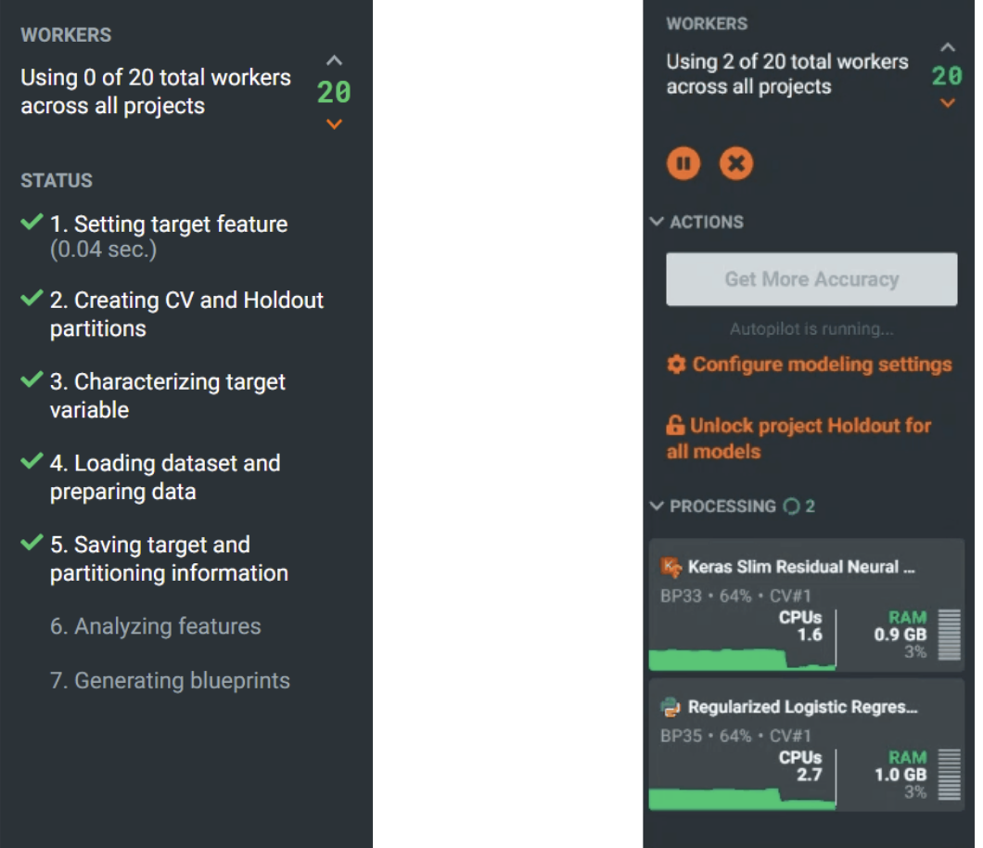Viewport: 983px width, 848px height.
Task: Collapse the PROCESSING section
Action: point(657,507)
